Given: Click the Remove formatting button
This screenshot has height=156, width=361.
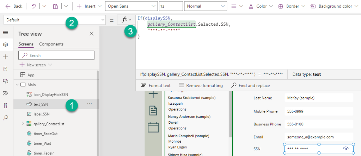Looking at the screenshot, I should 201,86.
